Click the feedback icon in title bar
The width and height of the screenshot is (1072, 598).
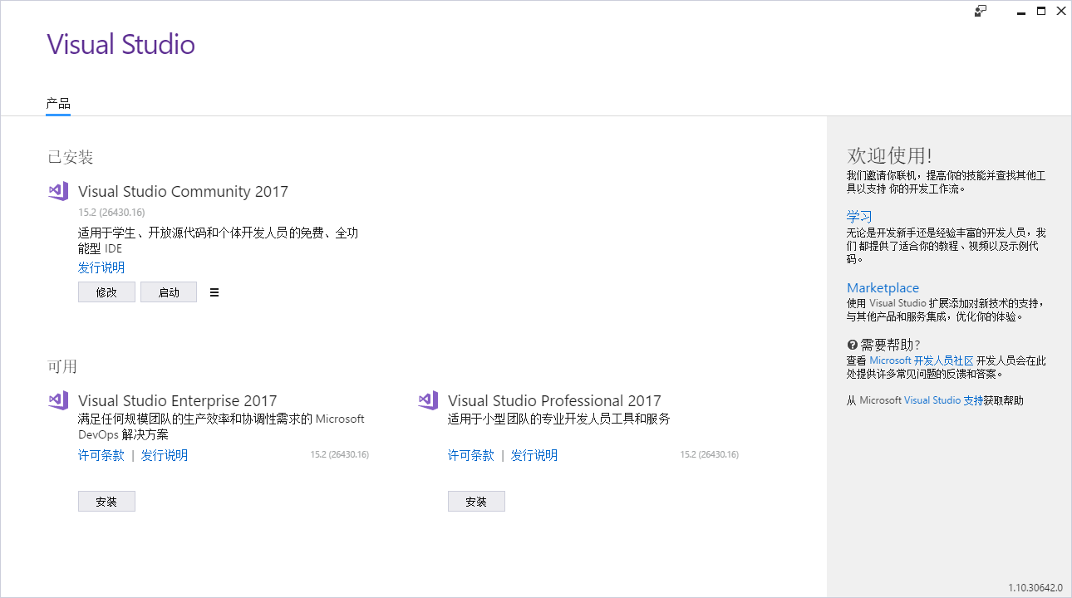[x=981, y=11]
